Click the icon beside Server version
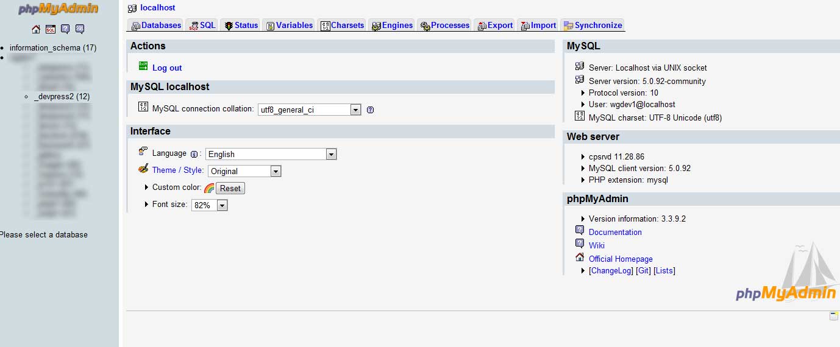Viewport: 840px width, 347px height. click(x=580, y=79)
